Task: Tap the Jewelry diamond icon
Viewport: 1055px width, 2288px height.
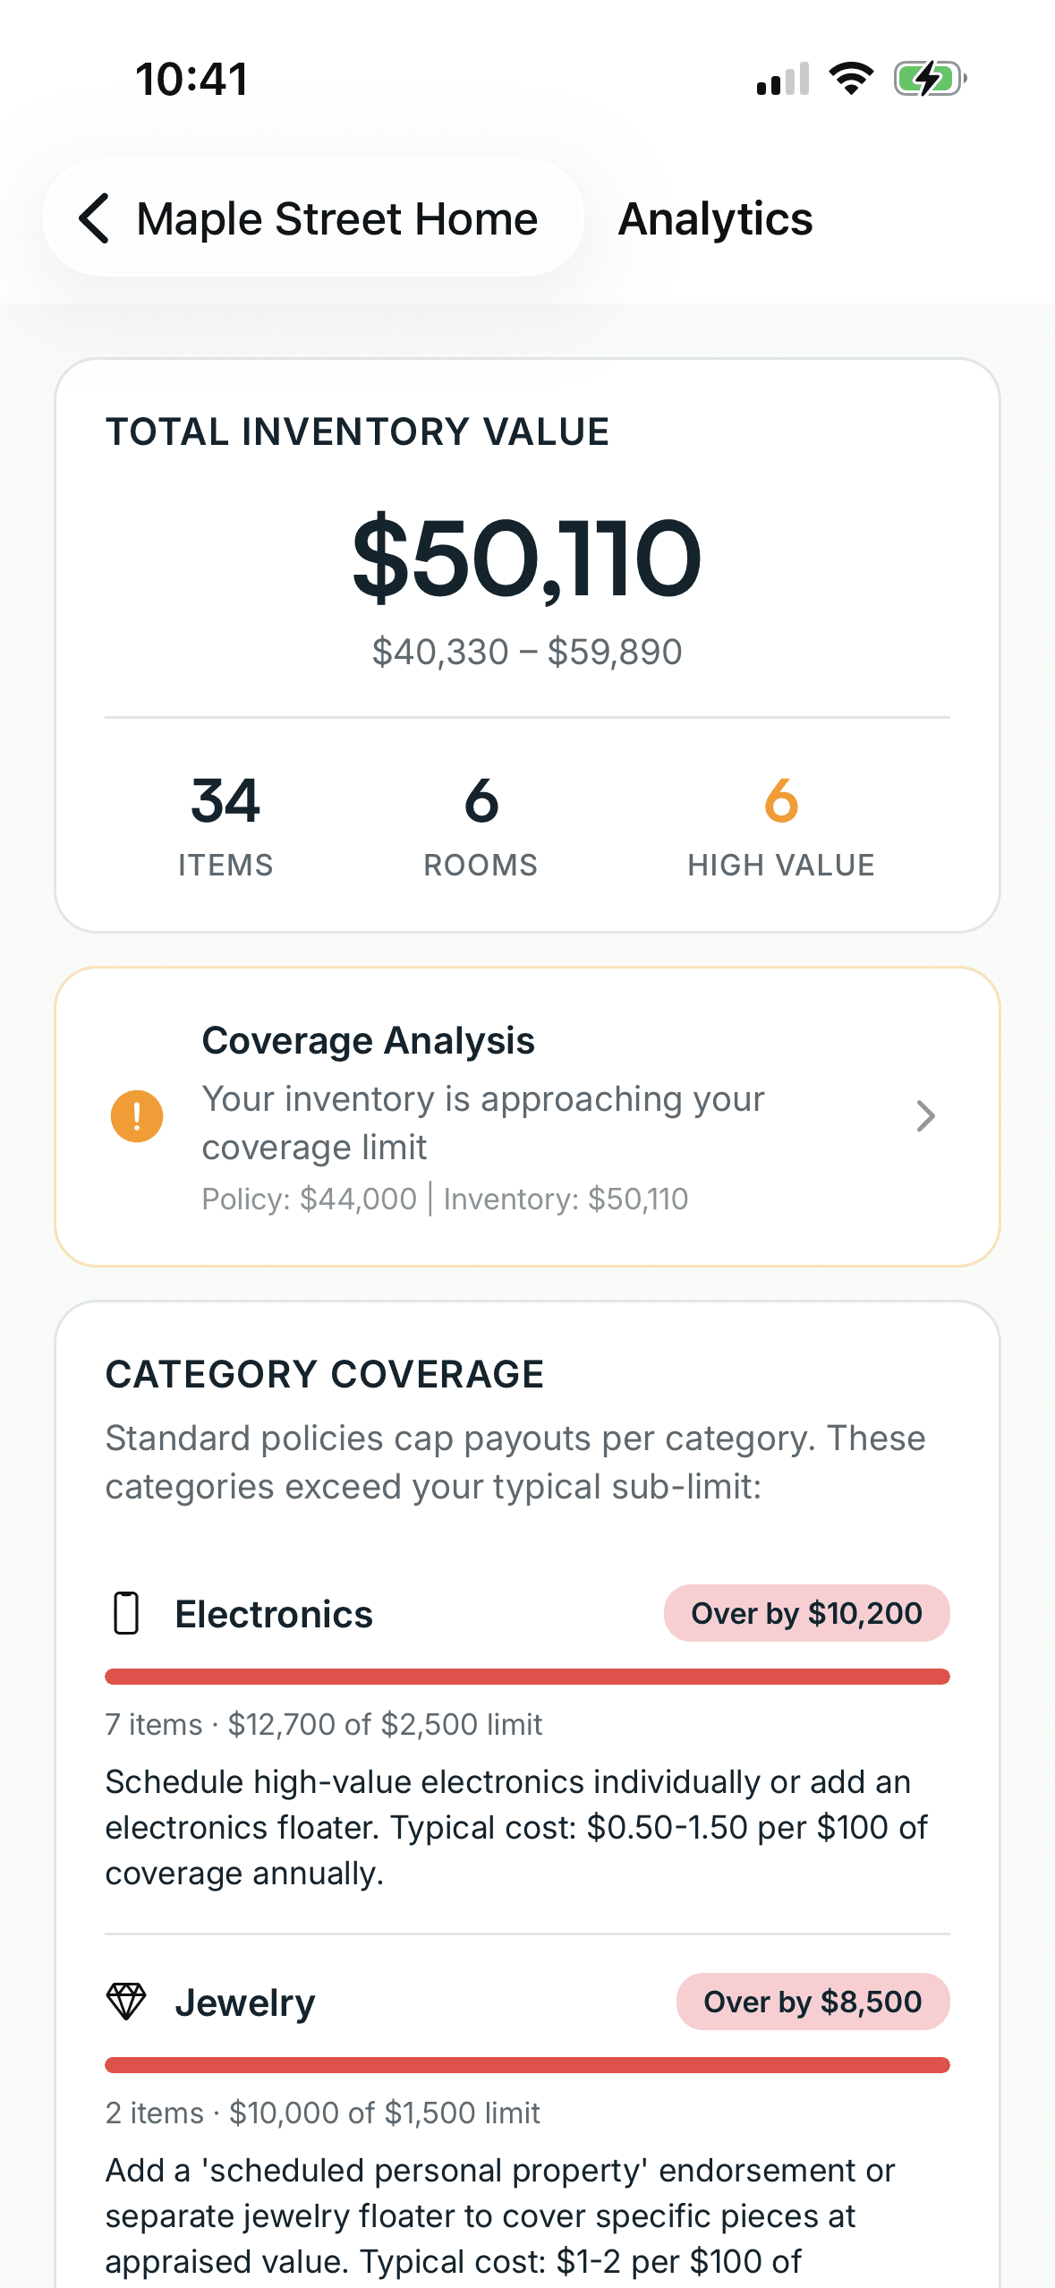Action: 126,2002
